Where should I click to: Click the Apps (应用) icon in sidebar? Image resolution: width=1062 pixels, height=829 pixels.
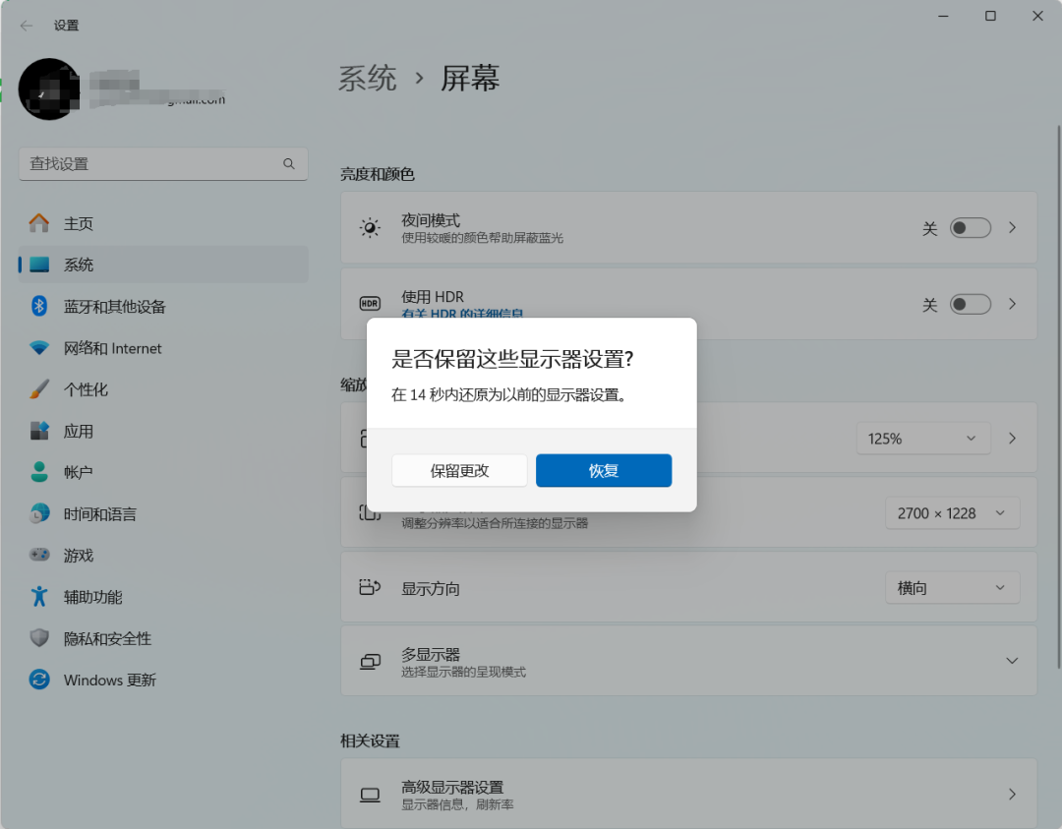pyautogui.click(x=39, y=431)
